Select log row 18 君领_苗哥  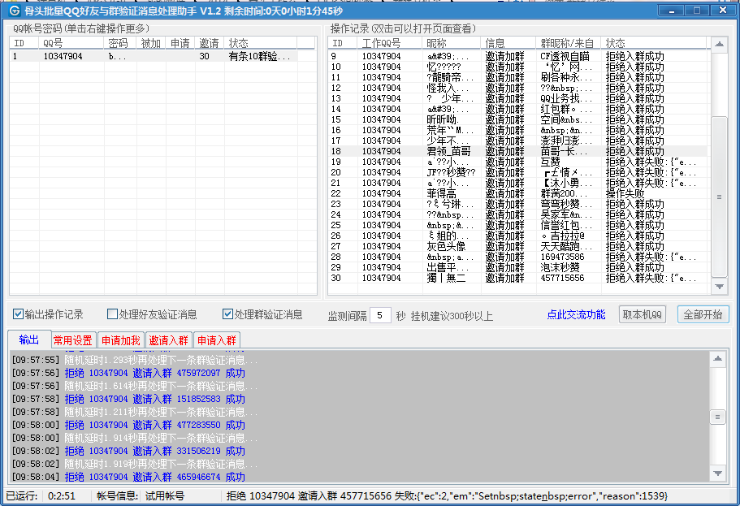[518, 151]
